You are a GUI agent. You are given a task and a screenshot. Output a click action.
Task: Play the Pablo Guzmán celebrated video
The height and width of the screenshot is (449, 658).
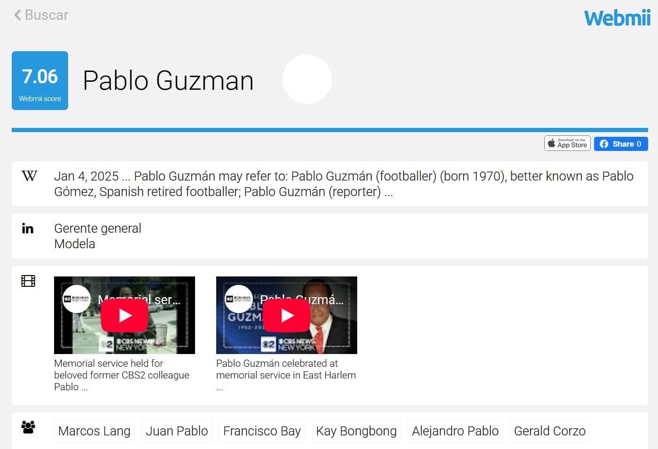[287, 315]
